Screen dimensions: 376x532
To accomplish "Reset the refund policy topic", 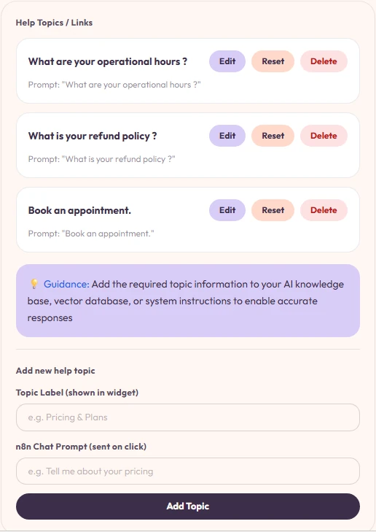I will pyautogui.click(x=273, y=136).
